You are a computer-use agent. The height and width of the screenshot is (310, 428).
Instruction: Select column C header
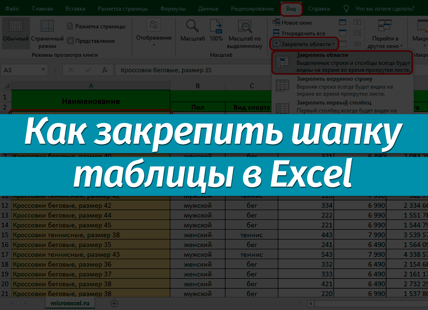click(252, 86)
